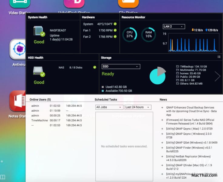Open the HDD Health panel header
The image size is (223, 182).
[35, 58]
